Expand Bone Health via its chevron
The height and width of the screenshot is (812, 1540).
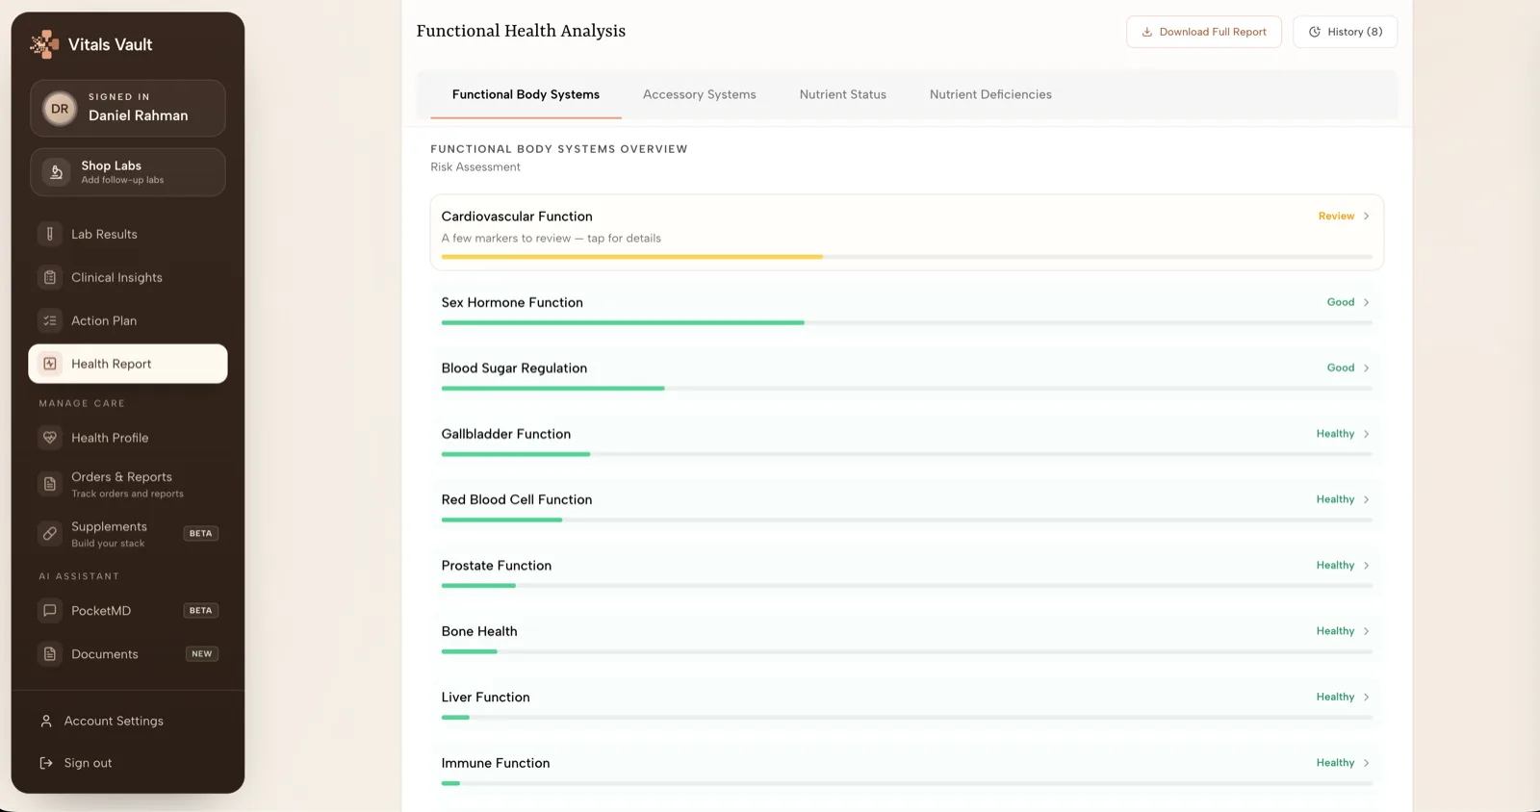(x=1366, y=631)
